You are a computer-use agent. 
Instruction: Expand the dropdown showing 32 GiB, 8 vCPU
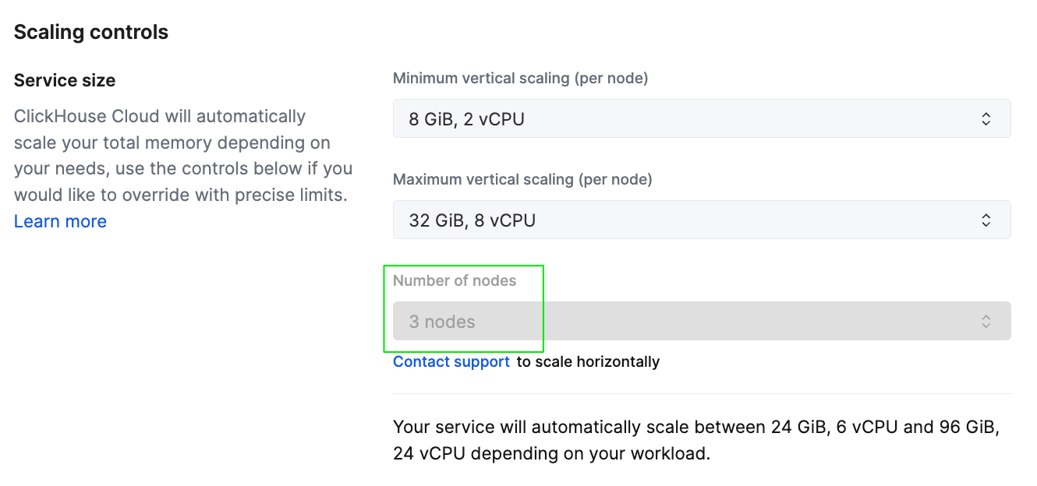(x=702, y=220)
